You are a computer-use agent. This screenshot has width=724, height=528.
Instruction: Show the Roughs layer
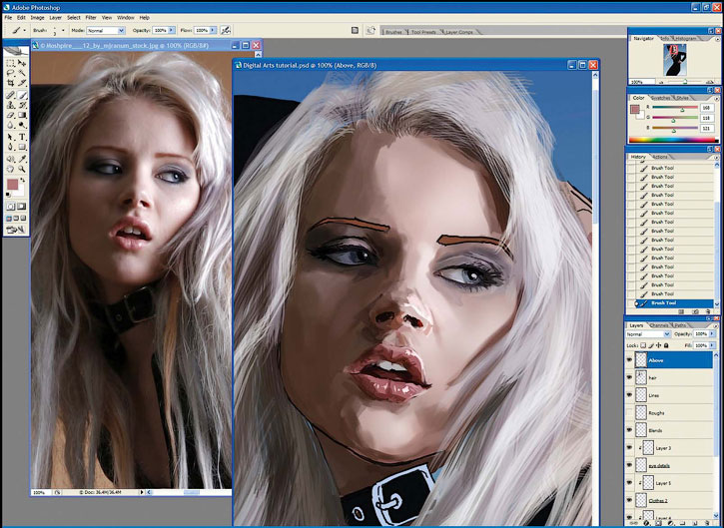coord(630,412)
